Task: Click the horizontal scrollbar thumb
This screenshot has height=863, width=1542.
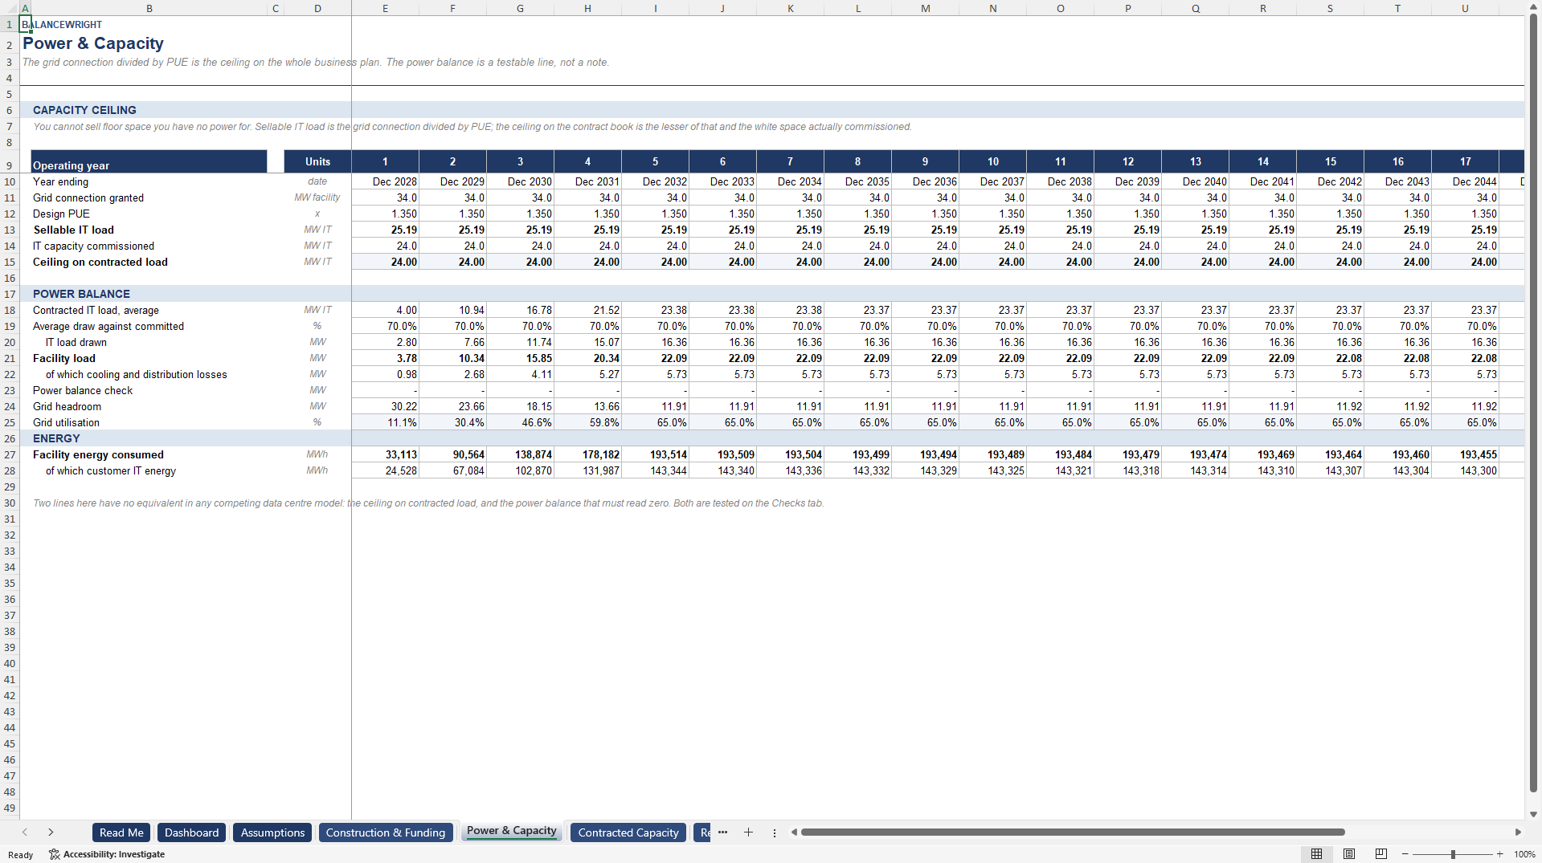Action: coord(1073,832)
